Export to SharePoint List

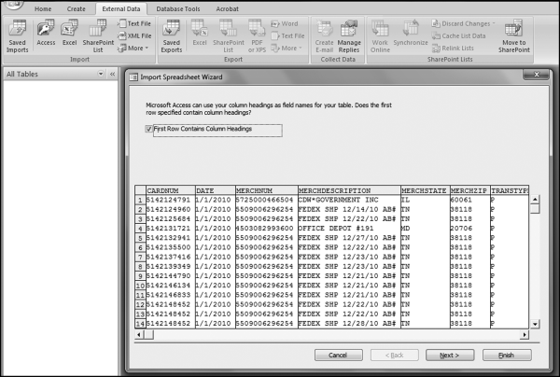pos(229,36)
